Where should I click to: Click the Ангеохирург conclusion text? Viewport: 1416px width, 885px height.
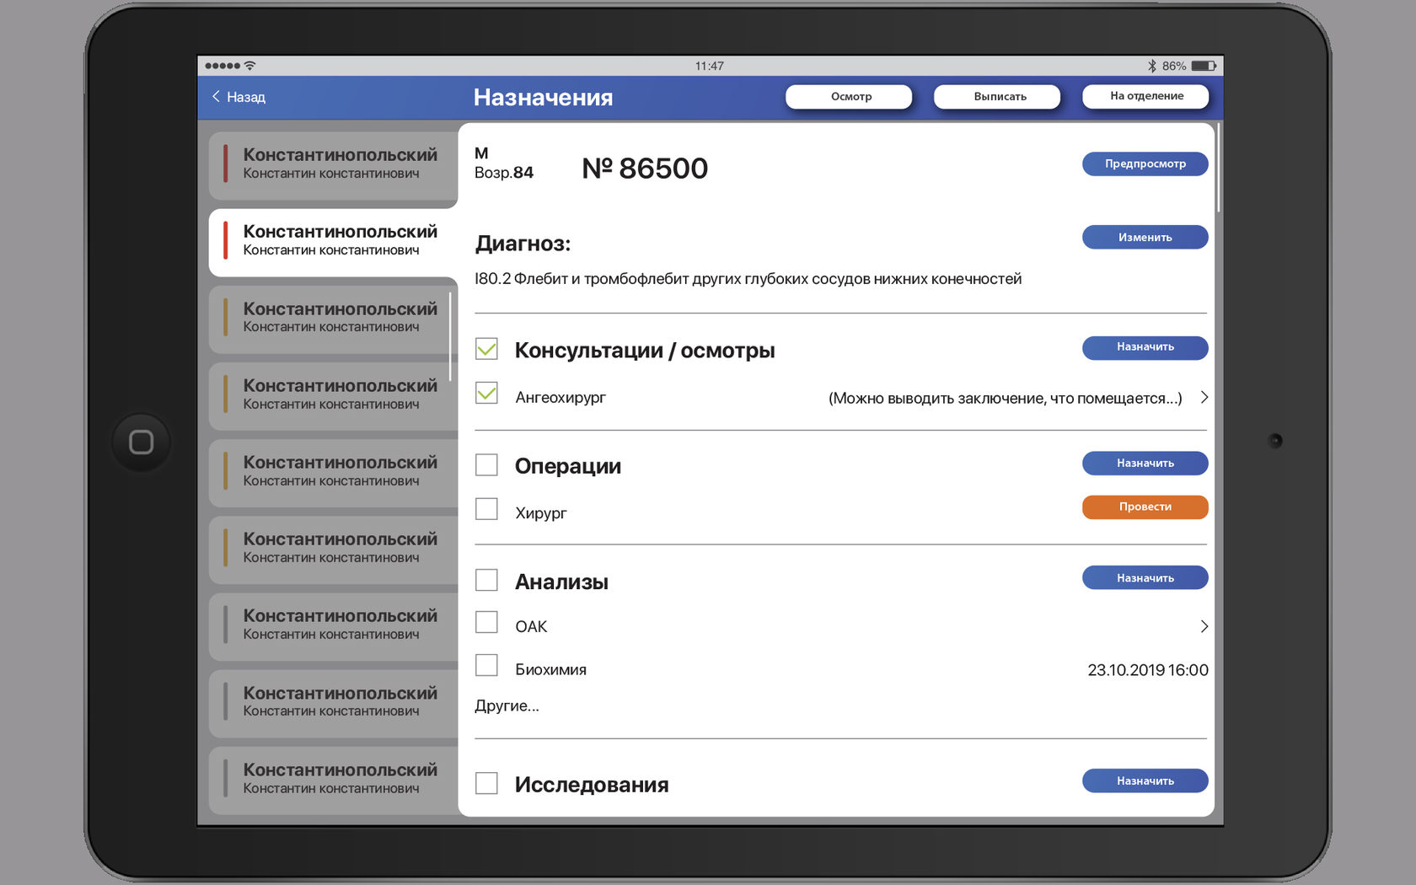pos(1006,398)
